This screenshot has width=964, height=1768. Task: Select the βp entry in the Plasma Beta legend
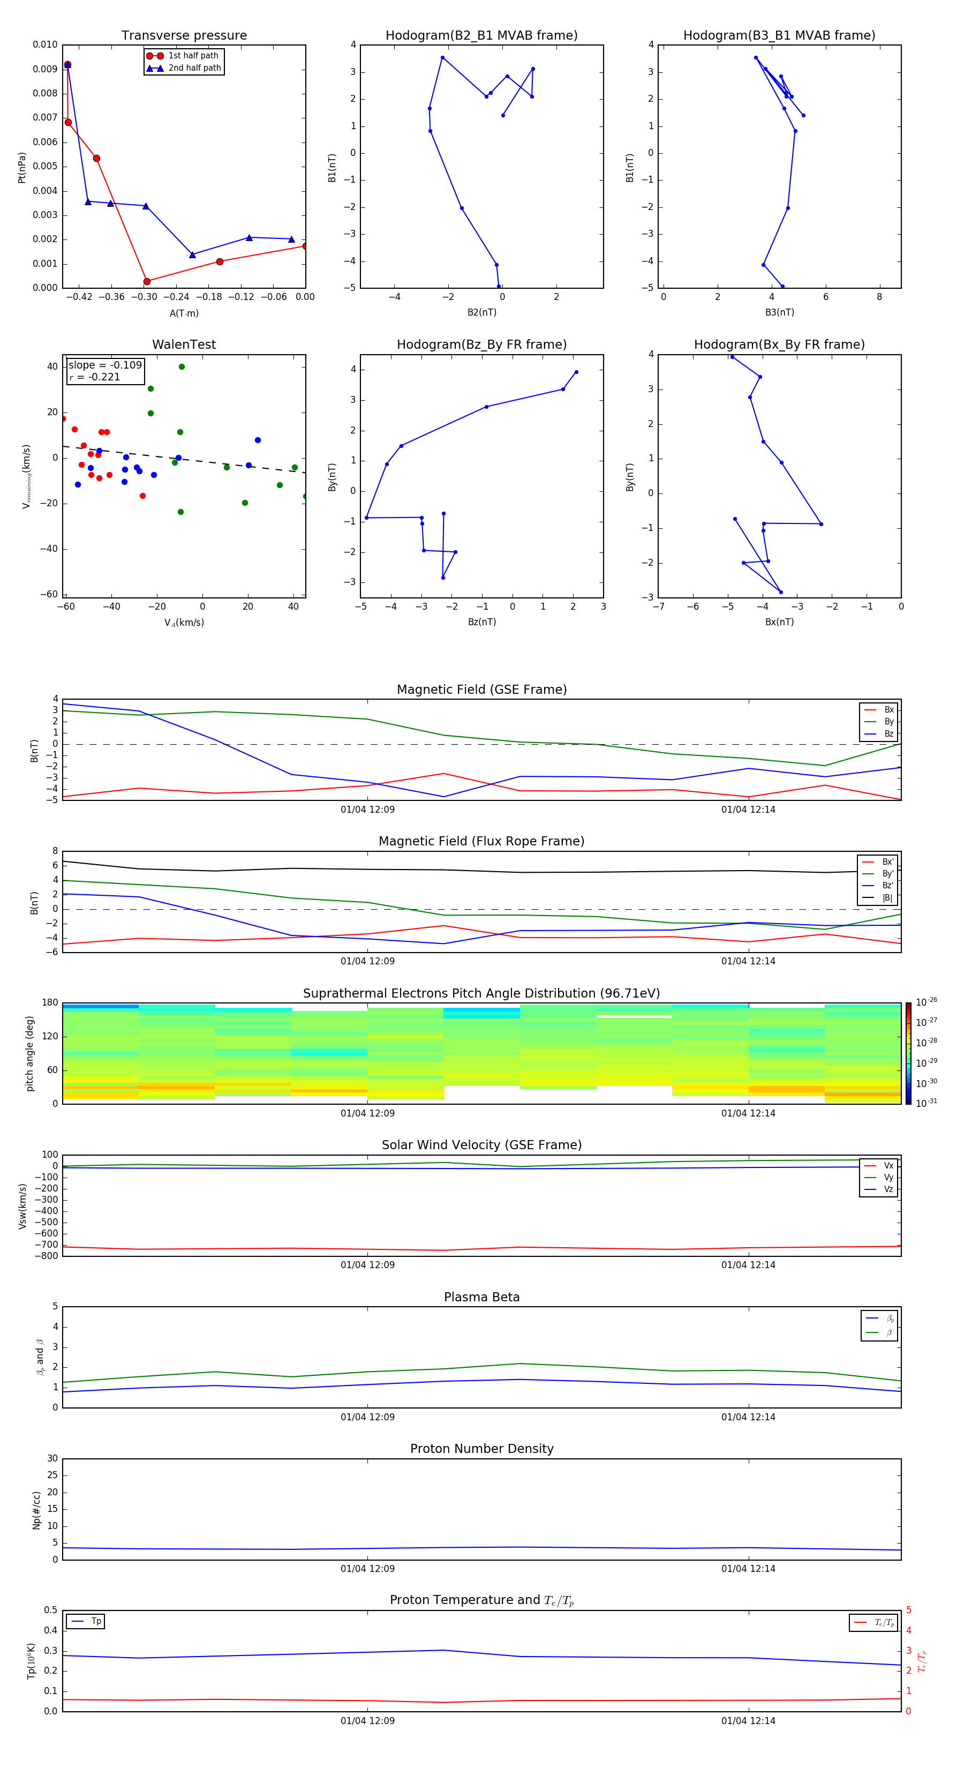pyautogui.click(x=879, y=1318)
